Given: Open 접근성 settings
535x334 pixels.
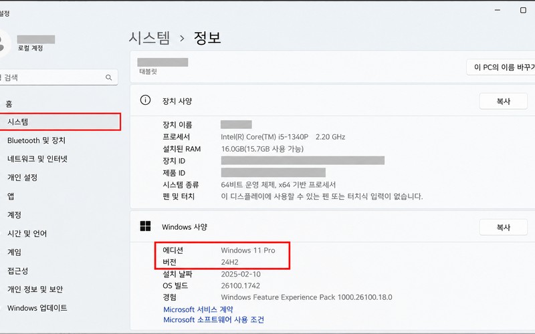Looking at the screenshot, I should (18, 271).
